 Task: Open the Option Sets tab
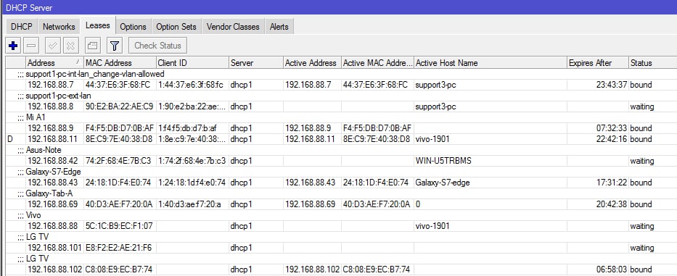coord(176,27)
